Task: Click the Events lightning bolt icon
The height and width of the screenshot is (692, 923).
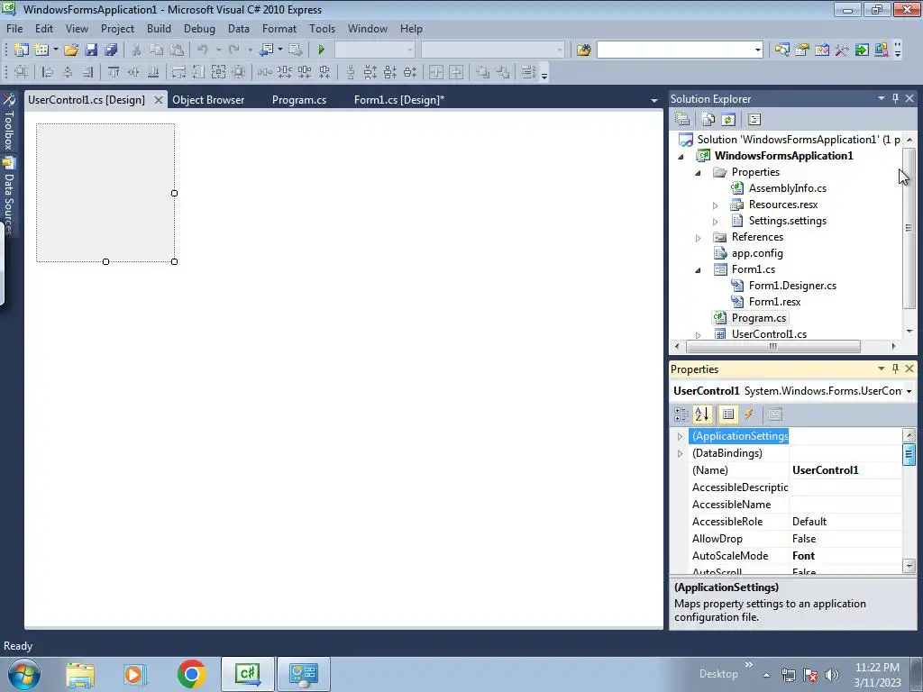Action: click(x=749, y=414)
